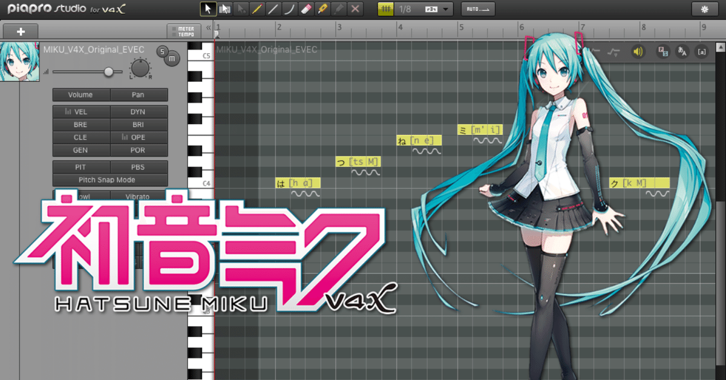The image size is (726, 380).
Task: Click the grayed-out pen tool icon
Action: (339, 9)
